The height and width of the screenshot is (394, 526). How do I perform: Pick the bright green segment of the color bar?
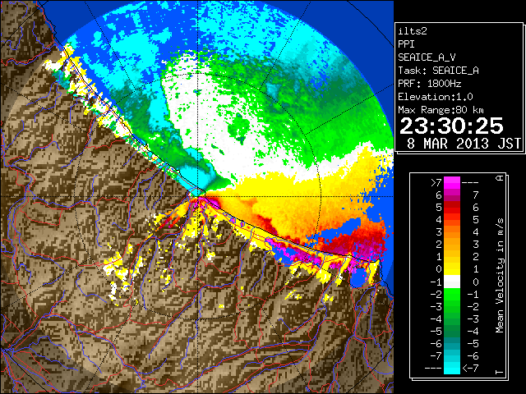[452, 294]
